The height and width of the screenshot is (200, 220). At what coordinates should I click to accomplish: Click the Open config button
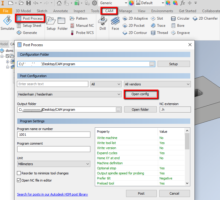(x=140, y=94)
